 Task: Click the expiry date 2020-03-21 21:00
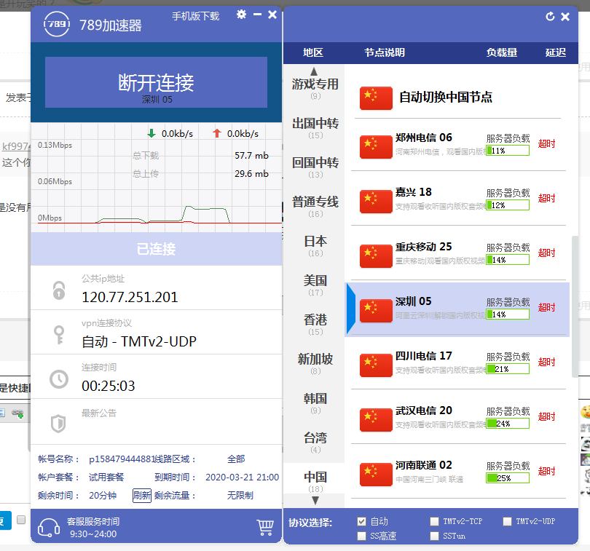(x=243, y=477)
